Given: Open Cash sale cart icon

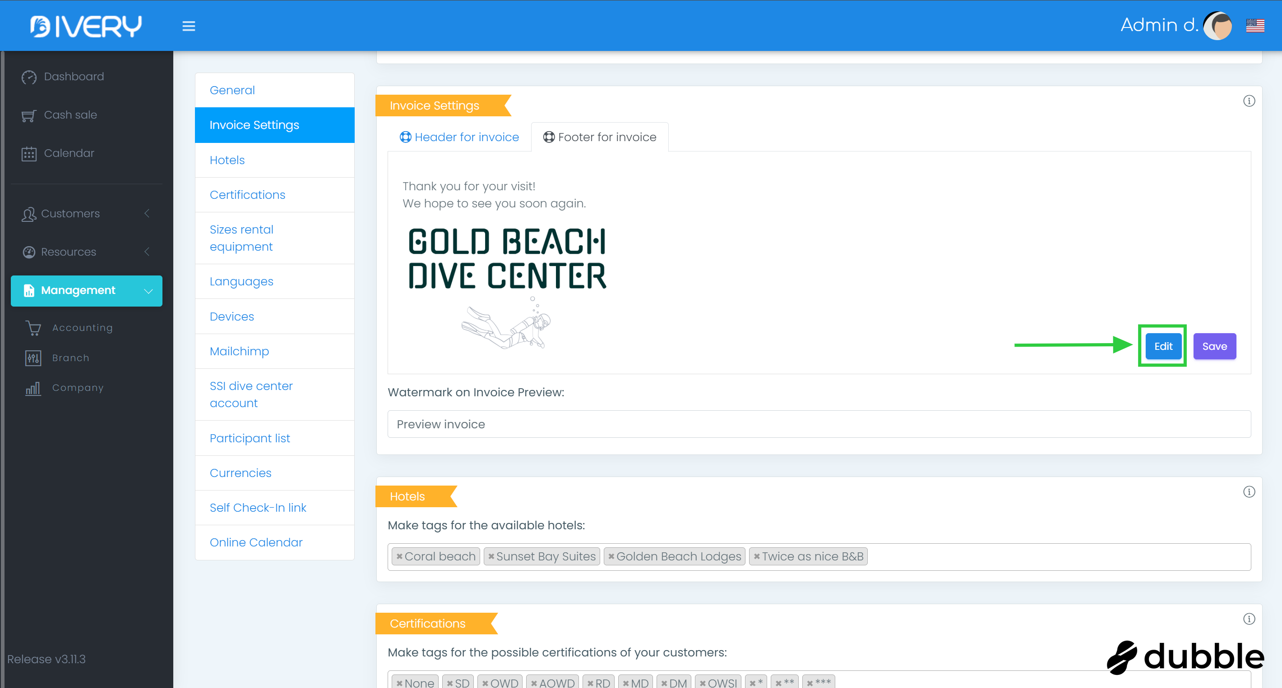Looking at the screenshot, I should click(x=29, y=115).
